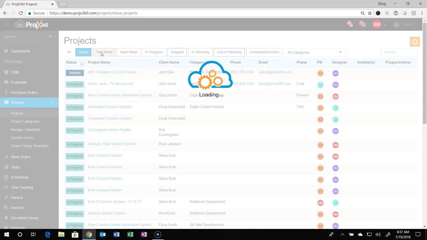Launch OneNote from the taskbar
This screenshot has height=240, width=427.
[144, 234]
